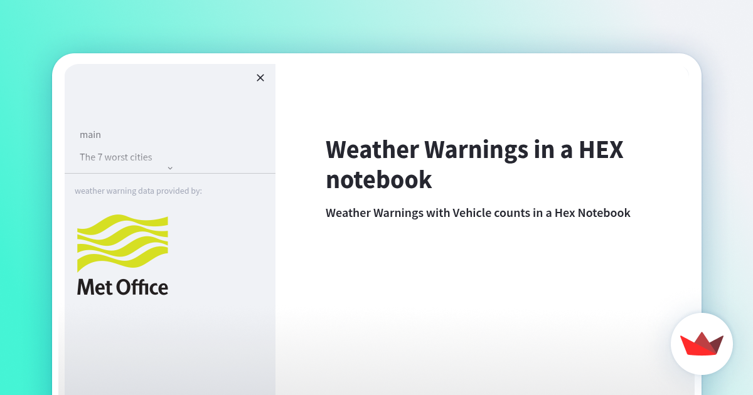Viewport: 753px width, 395px height.
Task: Select 'weather warning data provided by:' caption
Action: coord(138,191)
